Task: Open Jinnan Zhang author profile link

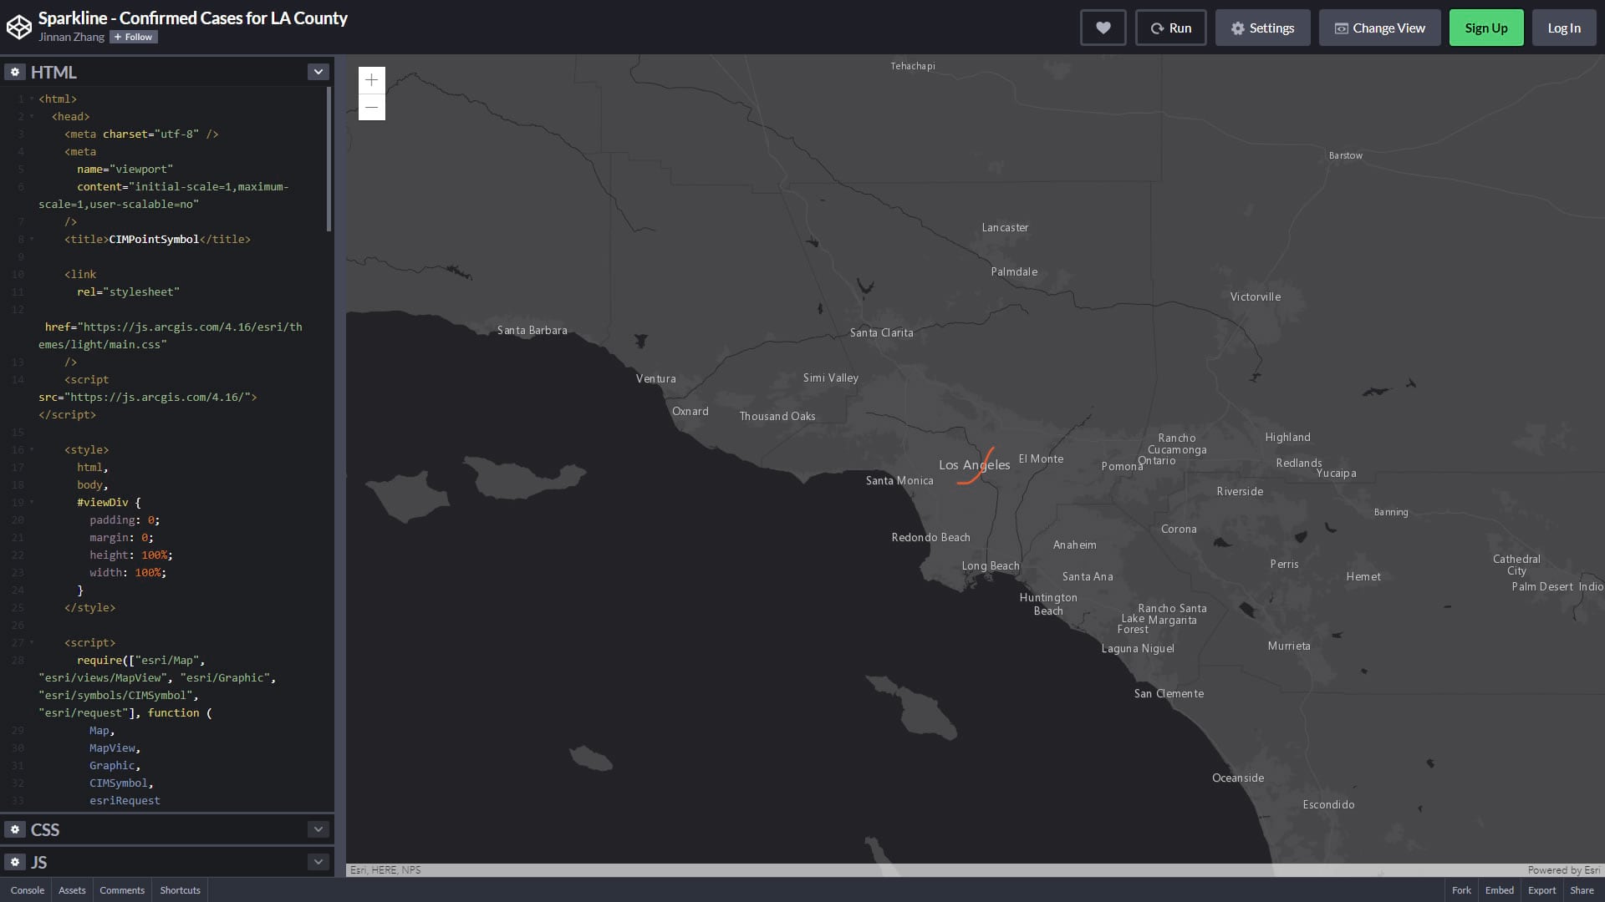Action: click(71, 37)
